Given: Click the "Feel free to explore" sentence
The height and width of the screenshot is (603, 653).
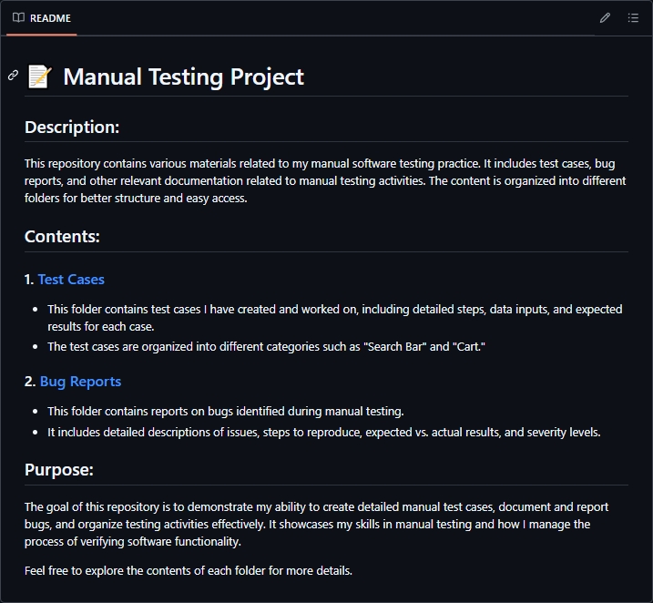Looking at the screenshot, I should point(188,570).
